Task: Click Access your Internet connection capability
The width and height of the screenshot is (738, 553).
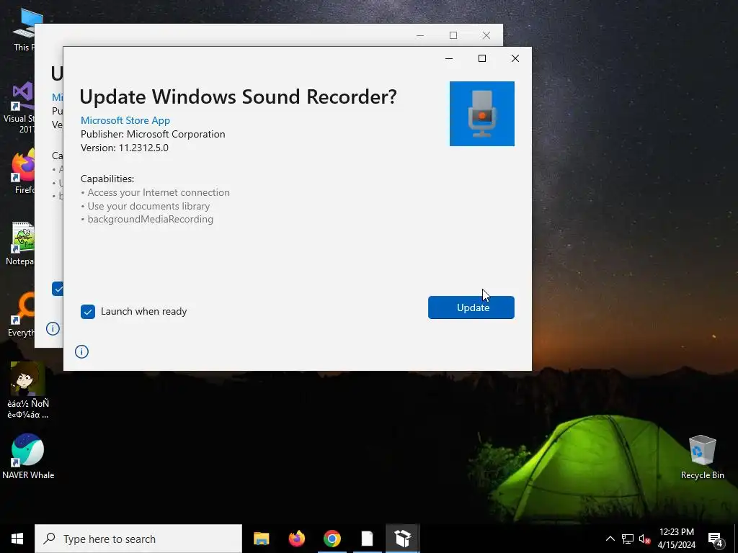Action: click(159, 192)
